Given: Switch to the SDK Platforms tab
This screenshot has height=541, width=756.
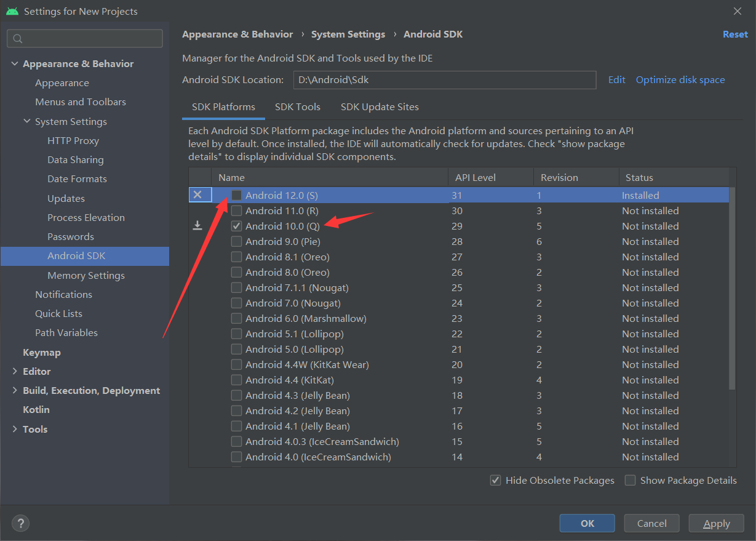Looking at the screenshot, I should point(223,106).
